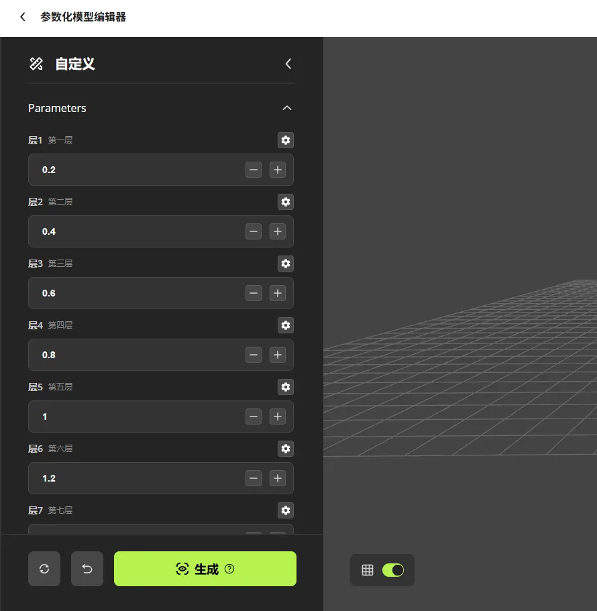Decrement 层2 value with minus button
The height and width of the screenshot is (611, 597).
(x=253, y=231)
